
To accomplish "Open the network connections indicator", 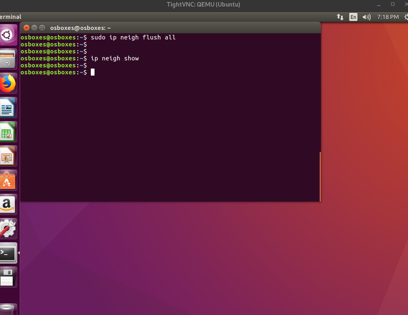I will pyautogui.click(x=340, y=17).
